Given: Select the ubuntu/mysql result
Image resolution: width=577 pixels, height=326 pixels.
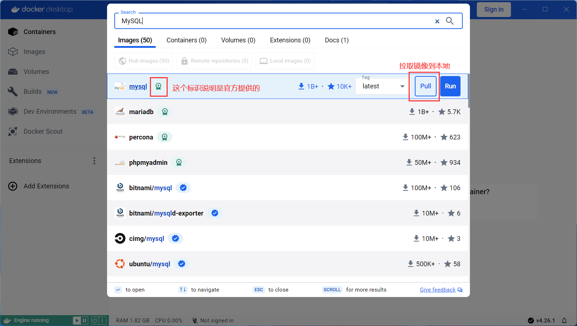Looking at the screenshot, I should coord(287,264).
